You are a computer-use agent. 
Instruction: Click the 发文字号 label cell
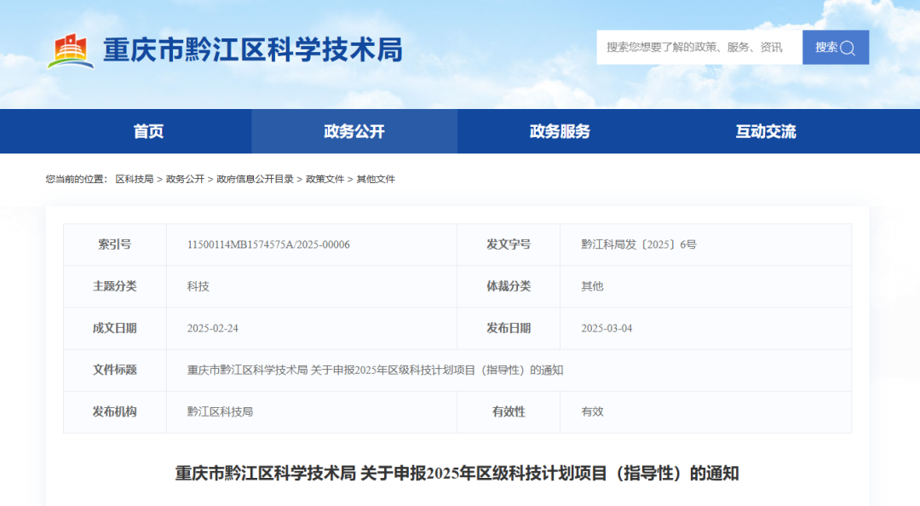tap(509, 244)
